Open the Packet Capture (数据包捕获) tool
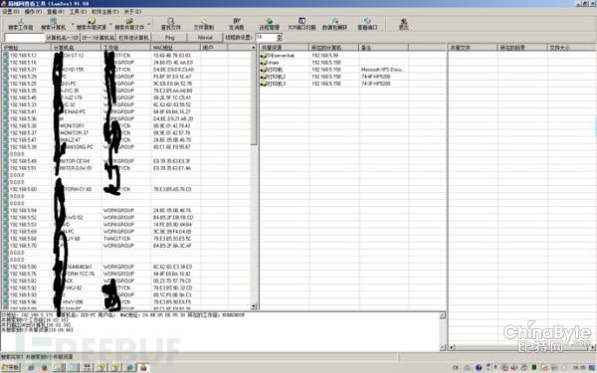597x373 pixels. coord(334,24)
